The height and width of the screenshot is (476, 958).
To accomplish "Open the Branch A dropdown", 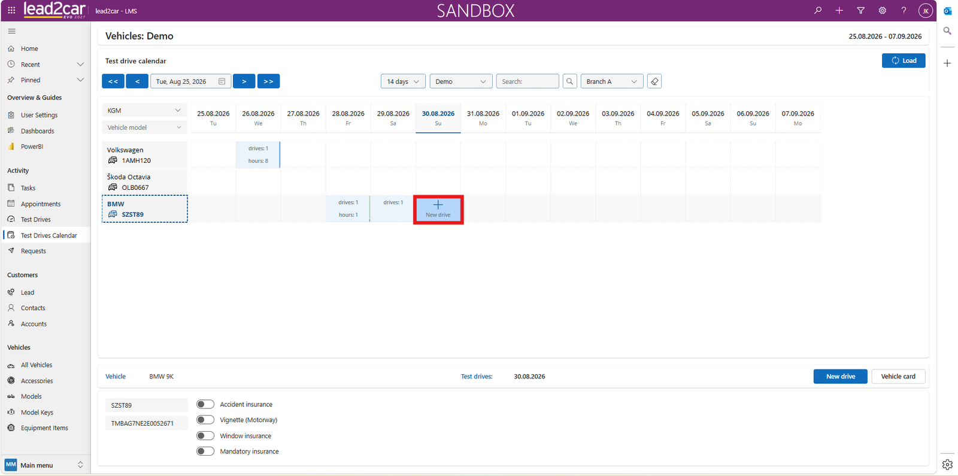I will [x=612, y=81].
